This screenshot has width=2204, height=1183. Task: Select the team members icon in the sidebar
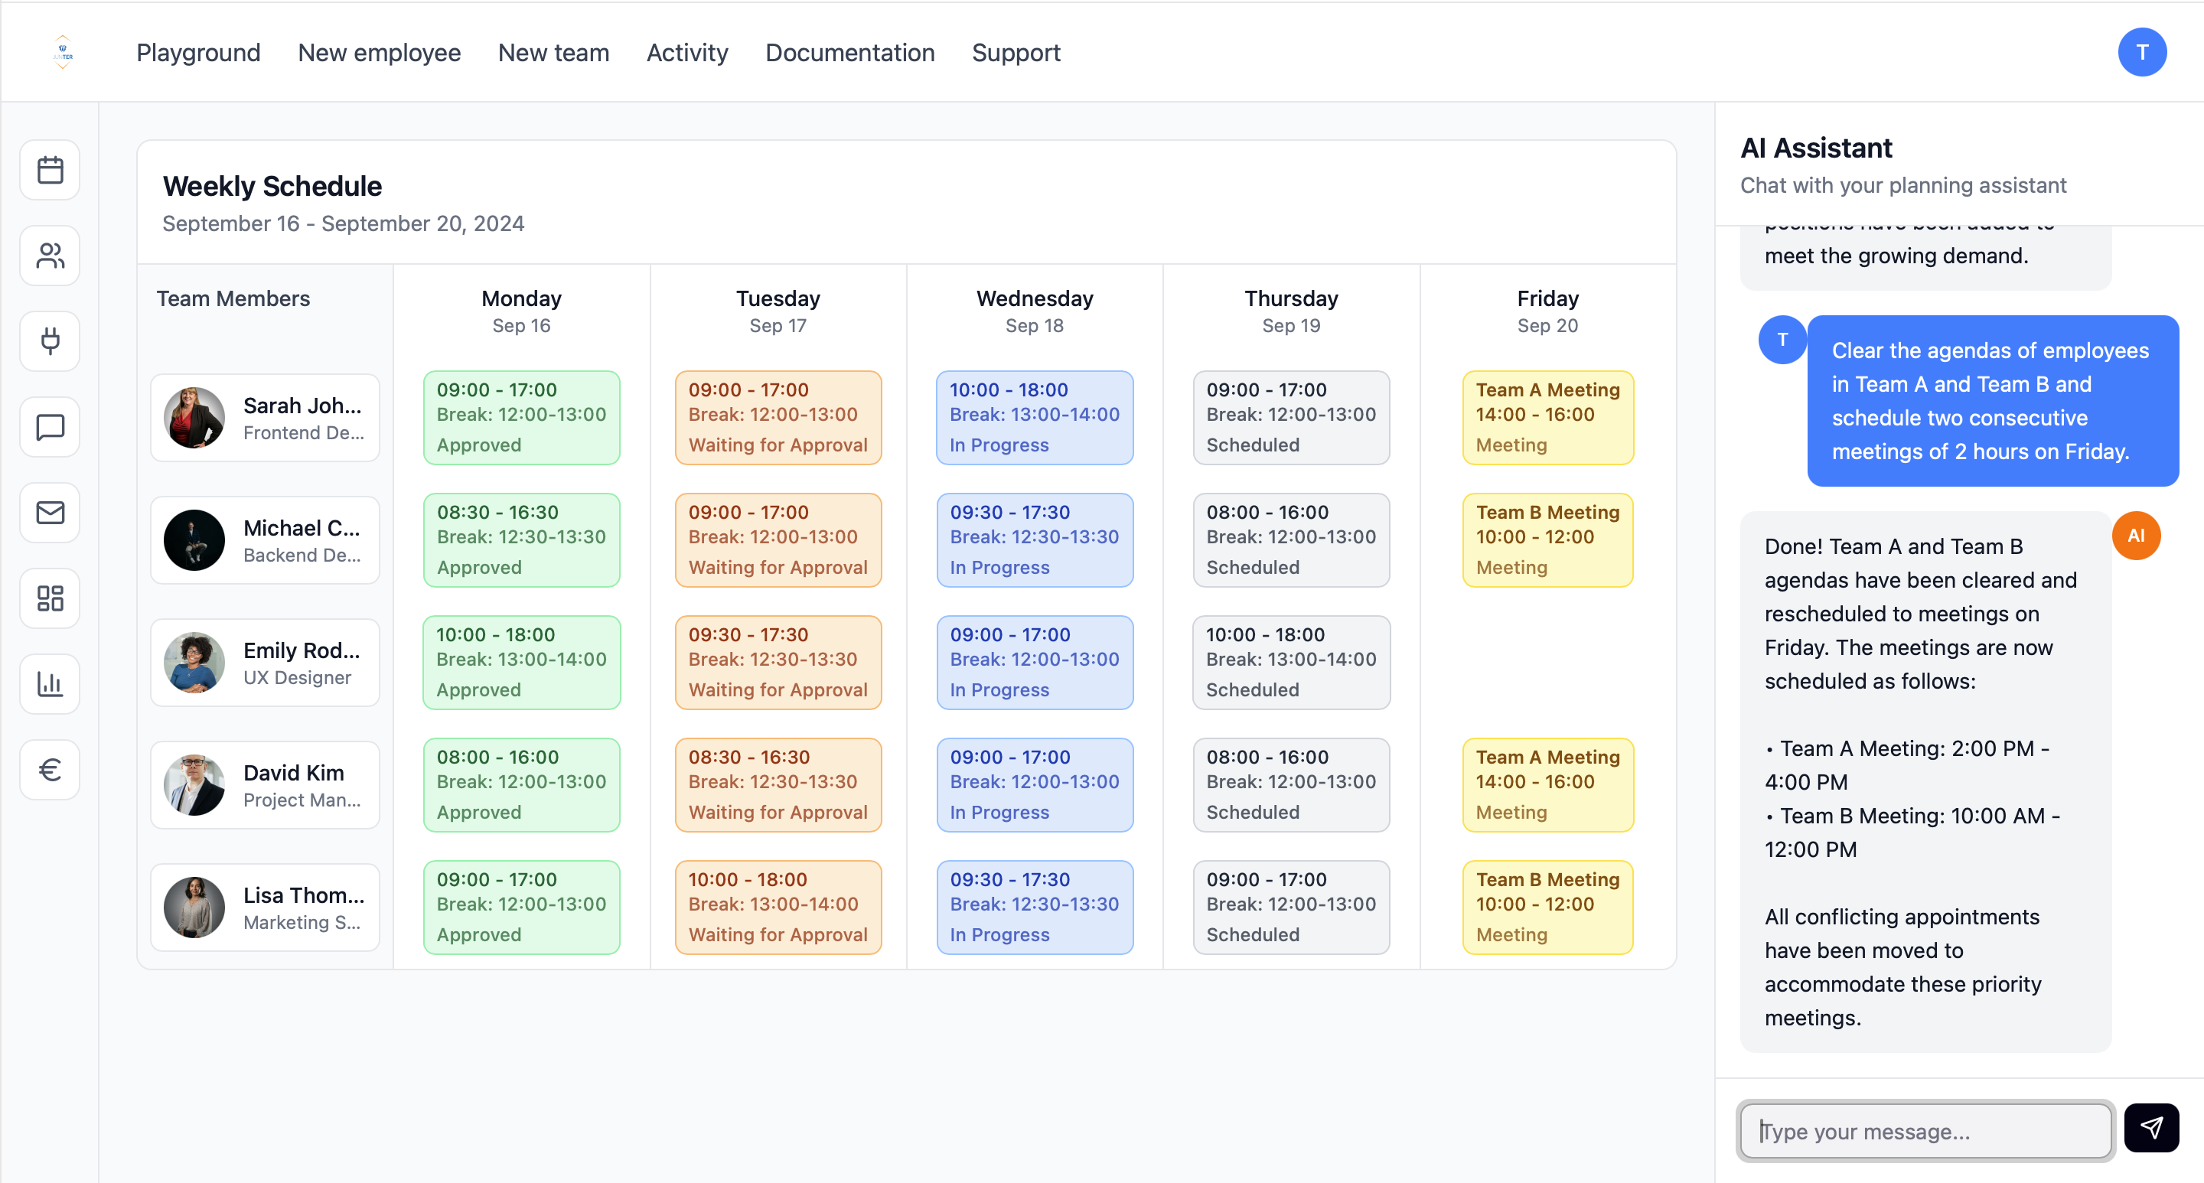pos(49,255)
